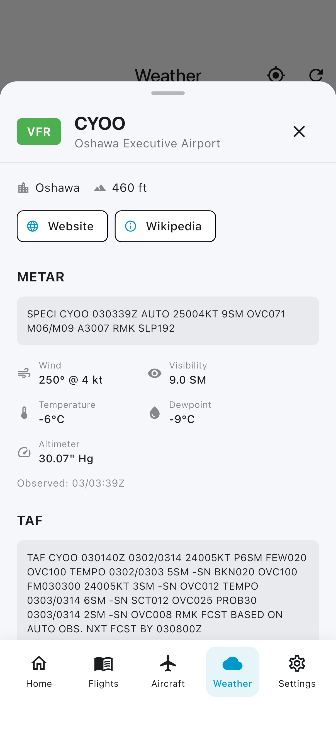Click the visibility eye icon

[x=155, y=373]
